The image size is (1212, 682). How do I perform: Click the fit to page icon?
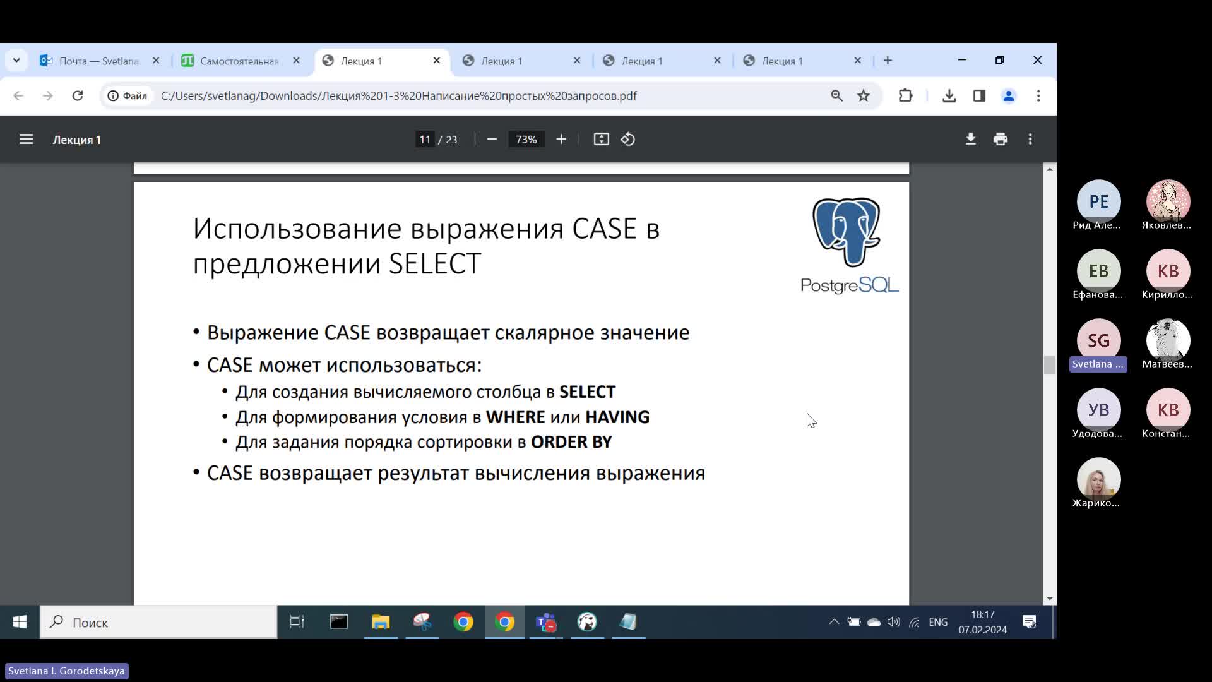(602, 139)
